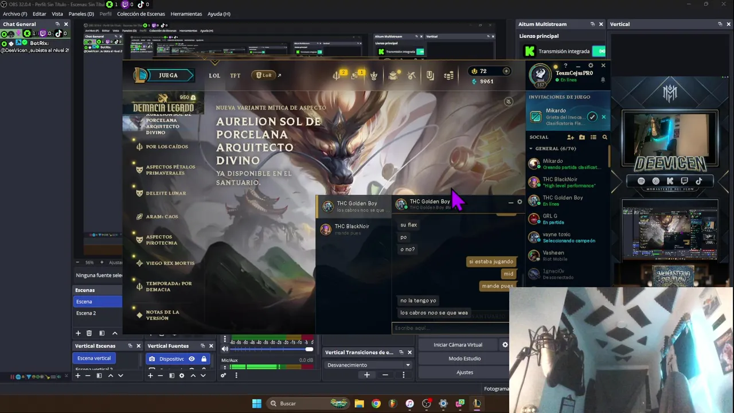Move scene up in Escenas panel
This screenshot has height=413, width=734.
coord(115,333)
